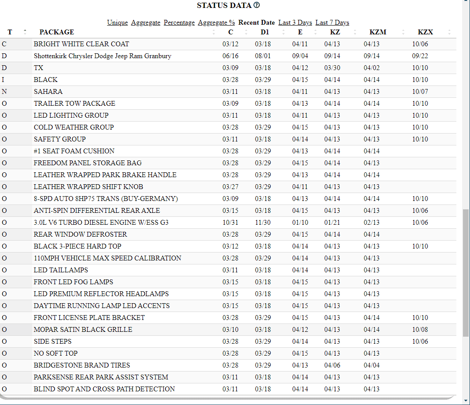The height and width of the screenshot is (405, 470).
Task: Sort by PACKAGE column sort arrows
Action: pos(214,32)
